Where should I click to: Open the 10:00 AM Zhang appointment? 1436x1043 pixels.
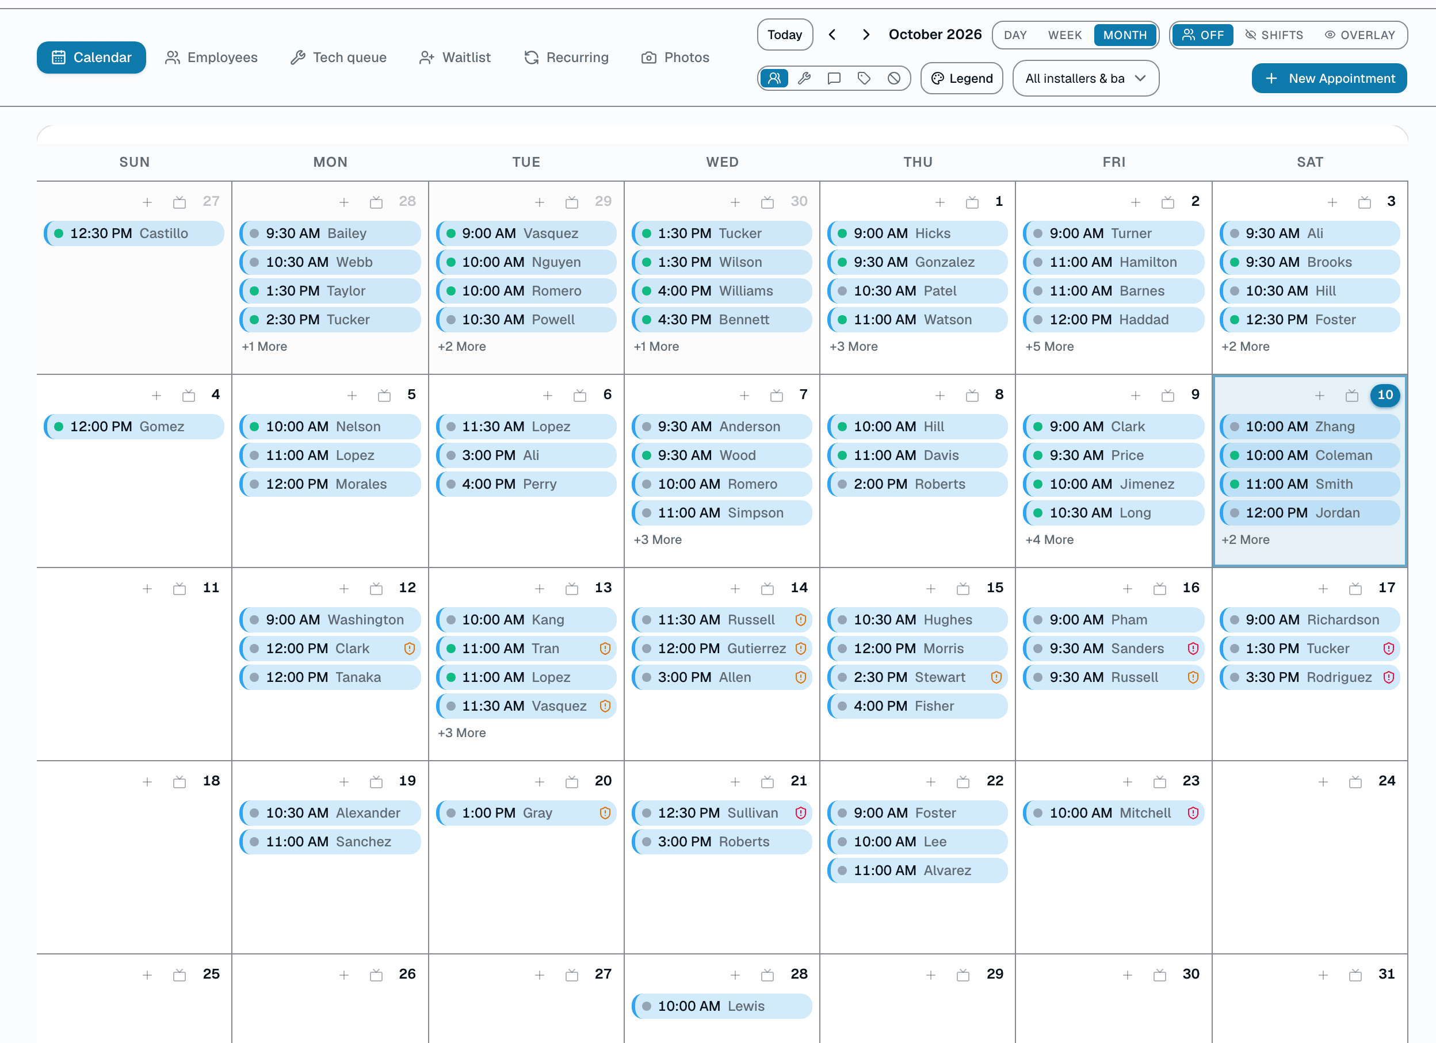1309,427
